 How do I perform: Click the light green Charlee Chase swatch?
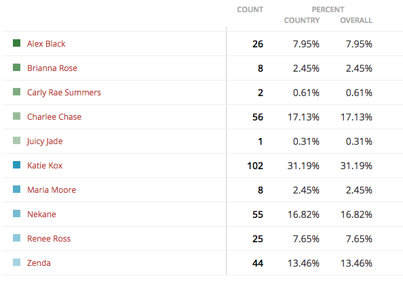click(17, 116)
